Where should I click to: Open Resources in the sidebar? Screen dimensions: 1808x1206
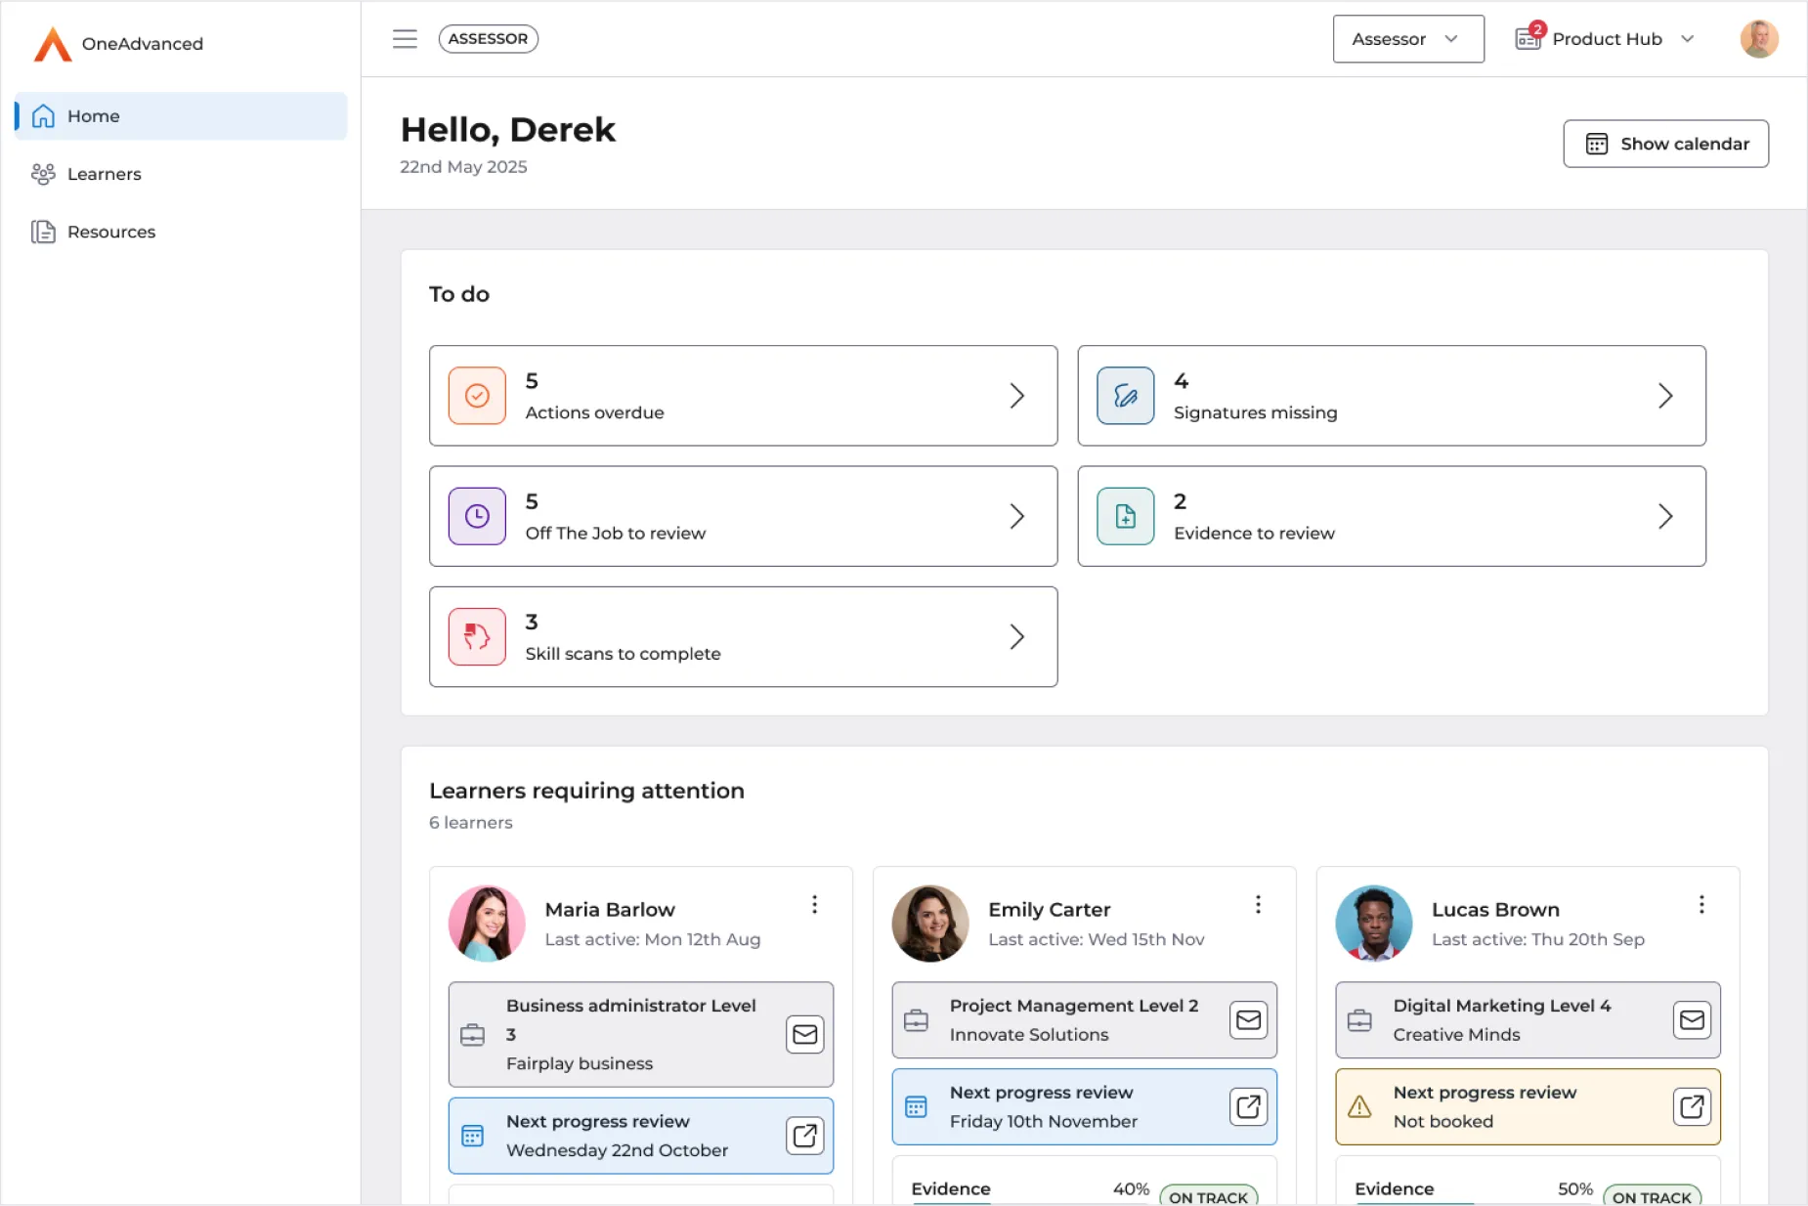tap(110, 232)
